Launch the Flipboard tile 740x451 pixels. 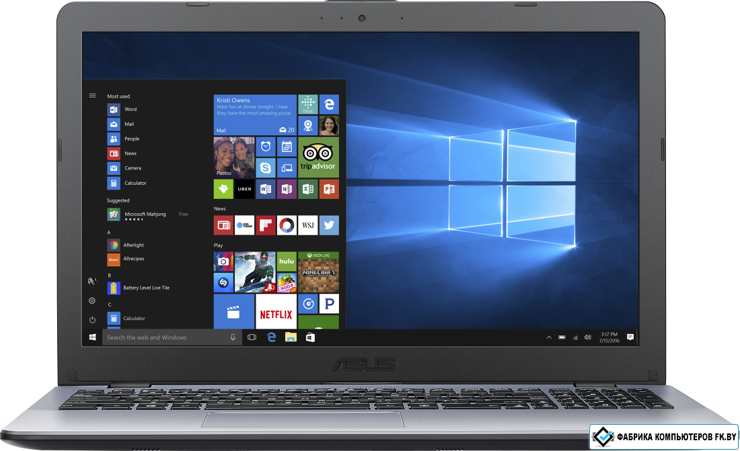tap(266, 225)
